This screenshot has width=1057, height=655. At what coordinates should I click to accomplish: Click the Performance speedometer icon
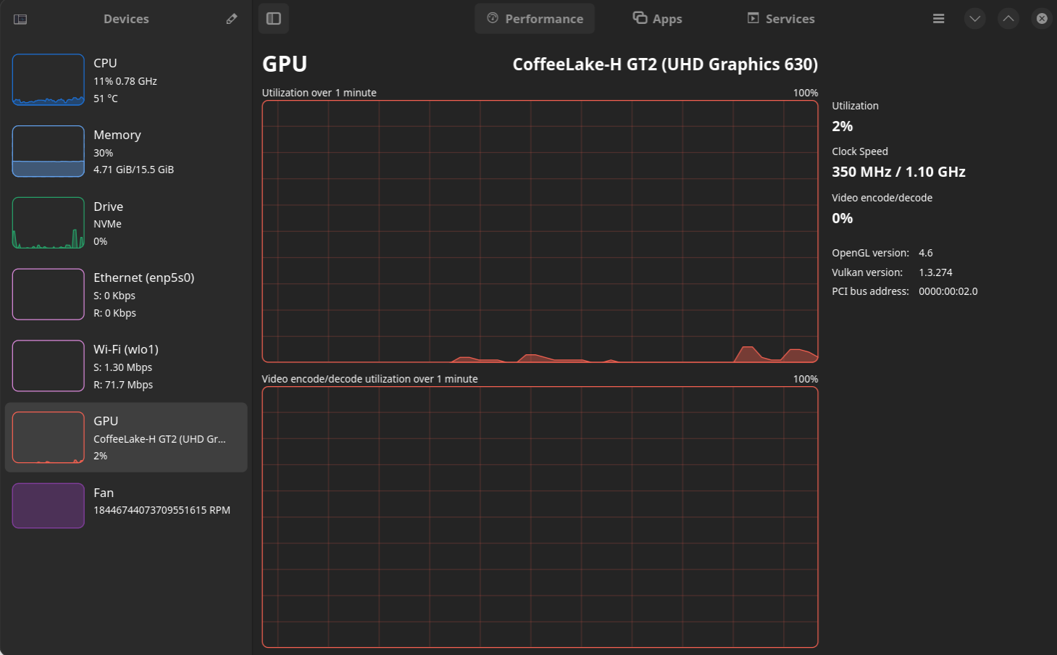click(493, 18)
